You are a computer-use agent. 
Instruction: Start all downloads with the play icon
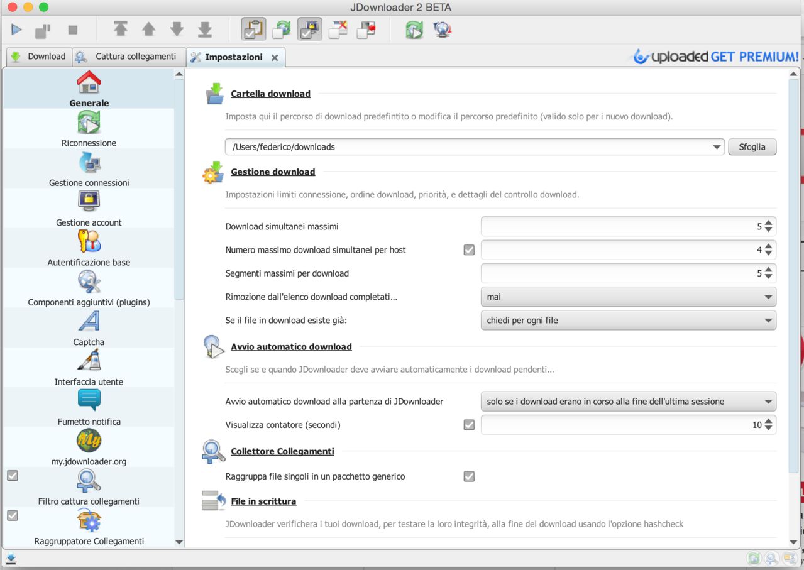[16, 30]
